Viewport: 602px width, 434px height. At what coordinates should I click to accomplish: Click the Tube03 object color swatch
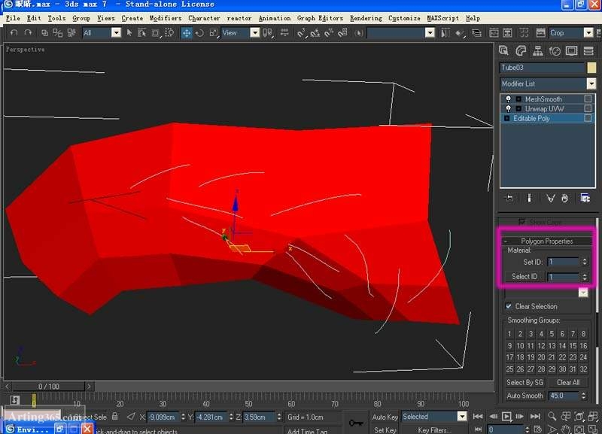click(591, 68)
